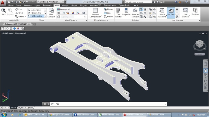
Task: Select the 2D Wireframe visual style icon
Action: pos(3,28)
